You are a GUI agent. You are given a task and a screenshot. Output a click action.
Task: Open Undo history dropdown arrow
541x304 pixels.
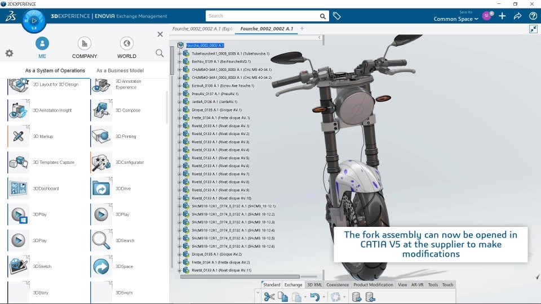tap(323, 297)
